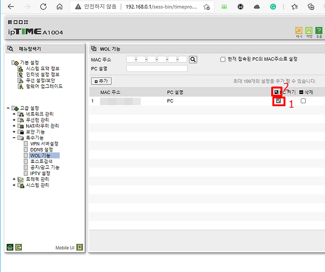This screenshot has width=325, height=272.
Task: Open the browser home page
Action: coord(59,6)
